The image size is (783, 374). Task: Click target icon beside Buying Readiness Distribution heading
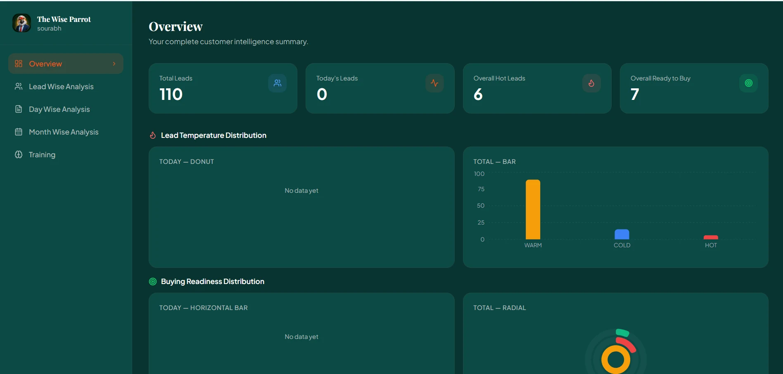tap(153, 282)
